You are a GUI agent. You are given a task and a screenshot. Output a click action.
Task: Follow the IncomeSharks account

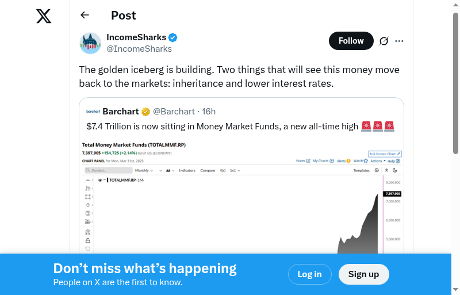351,41
